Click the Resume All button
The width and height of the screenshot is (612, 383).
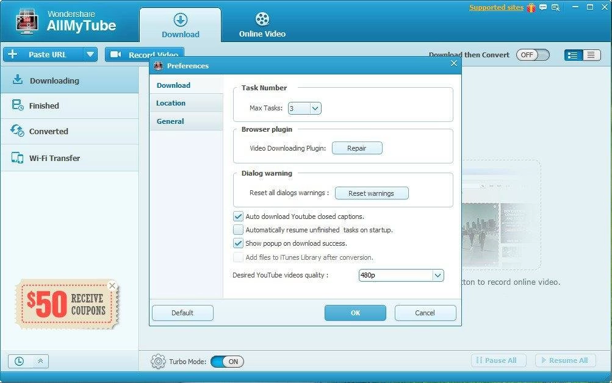566,360
